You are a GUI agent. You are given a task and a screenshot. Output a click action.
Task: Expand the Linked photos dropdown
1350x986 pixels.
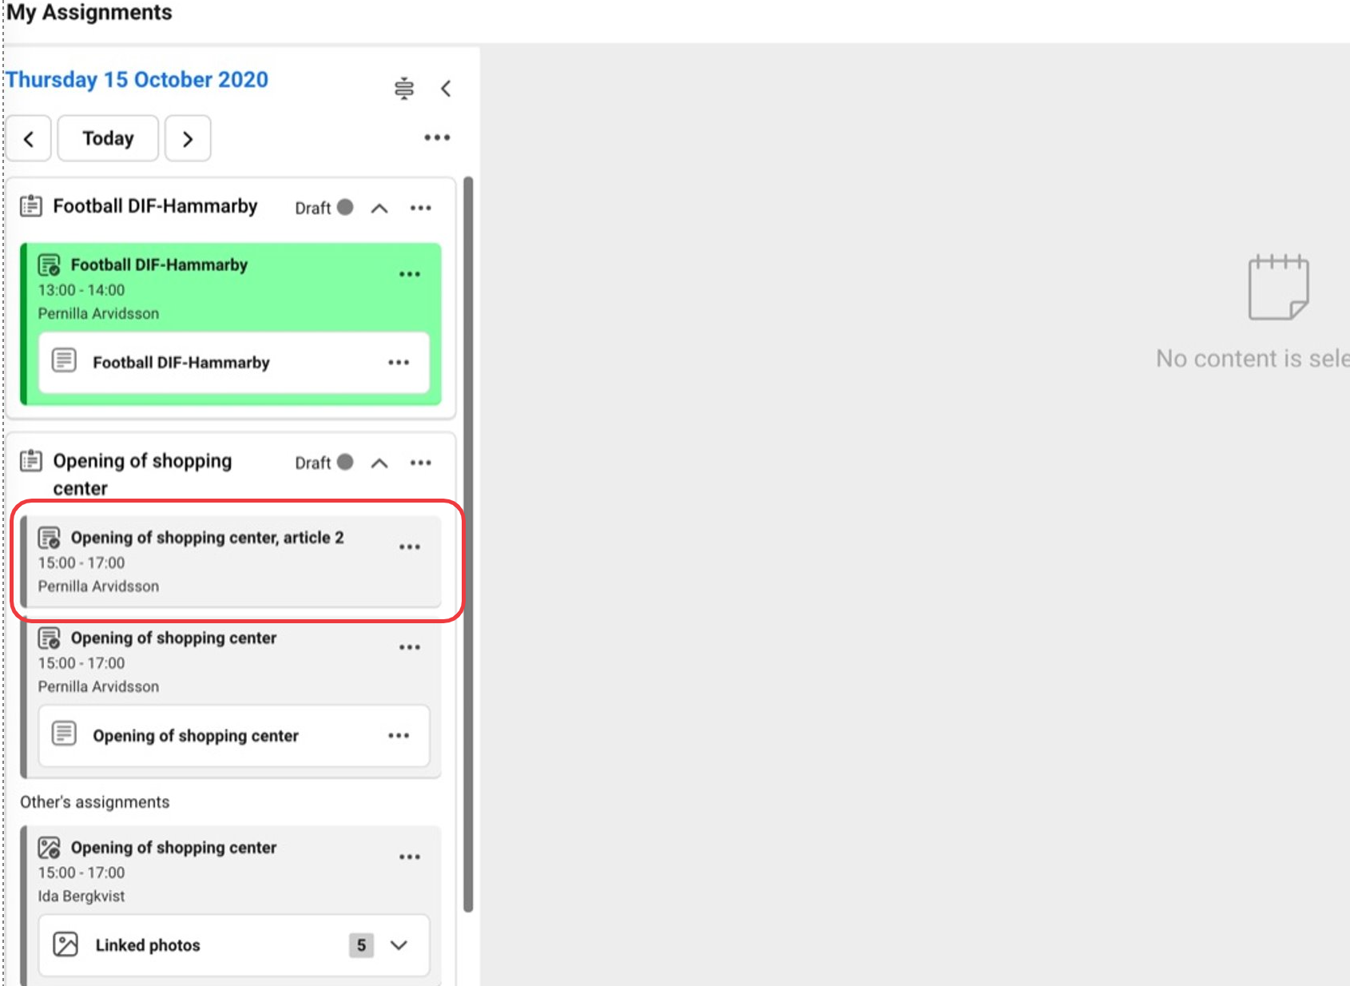point(399,945)
